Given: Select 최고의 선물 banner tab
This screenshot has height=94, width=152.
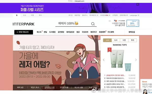Looking at the screenshot, I should coord(79,87).
